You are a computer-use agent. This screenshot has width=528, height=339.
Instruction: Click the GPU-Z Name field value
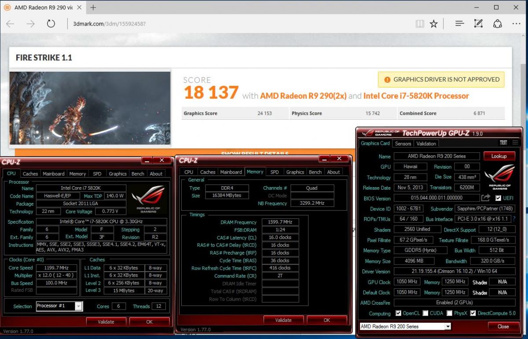point(436,156)
